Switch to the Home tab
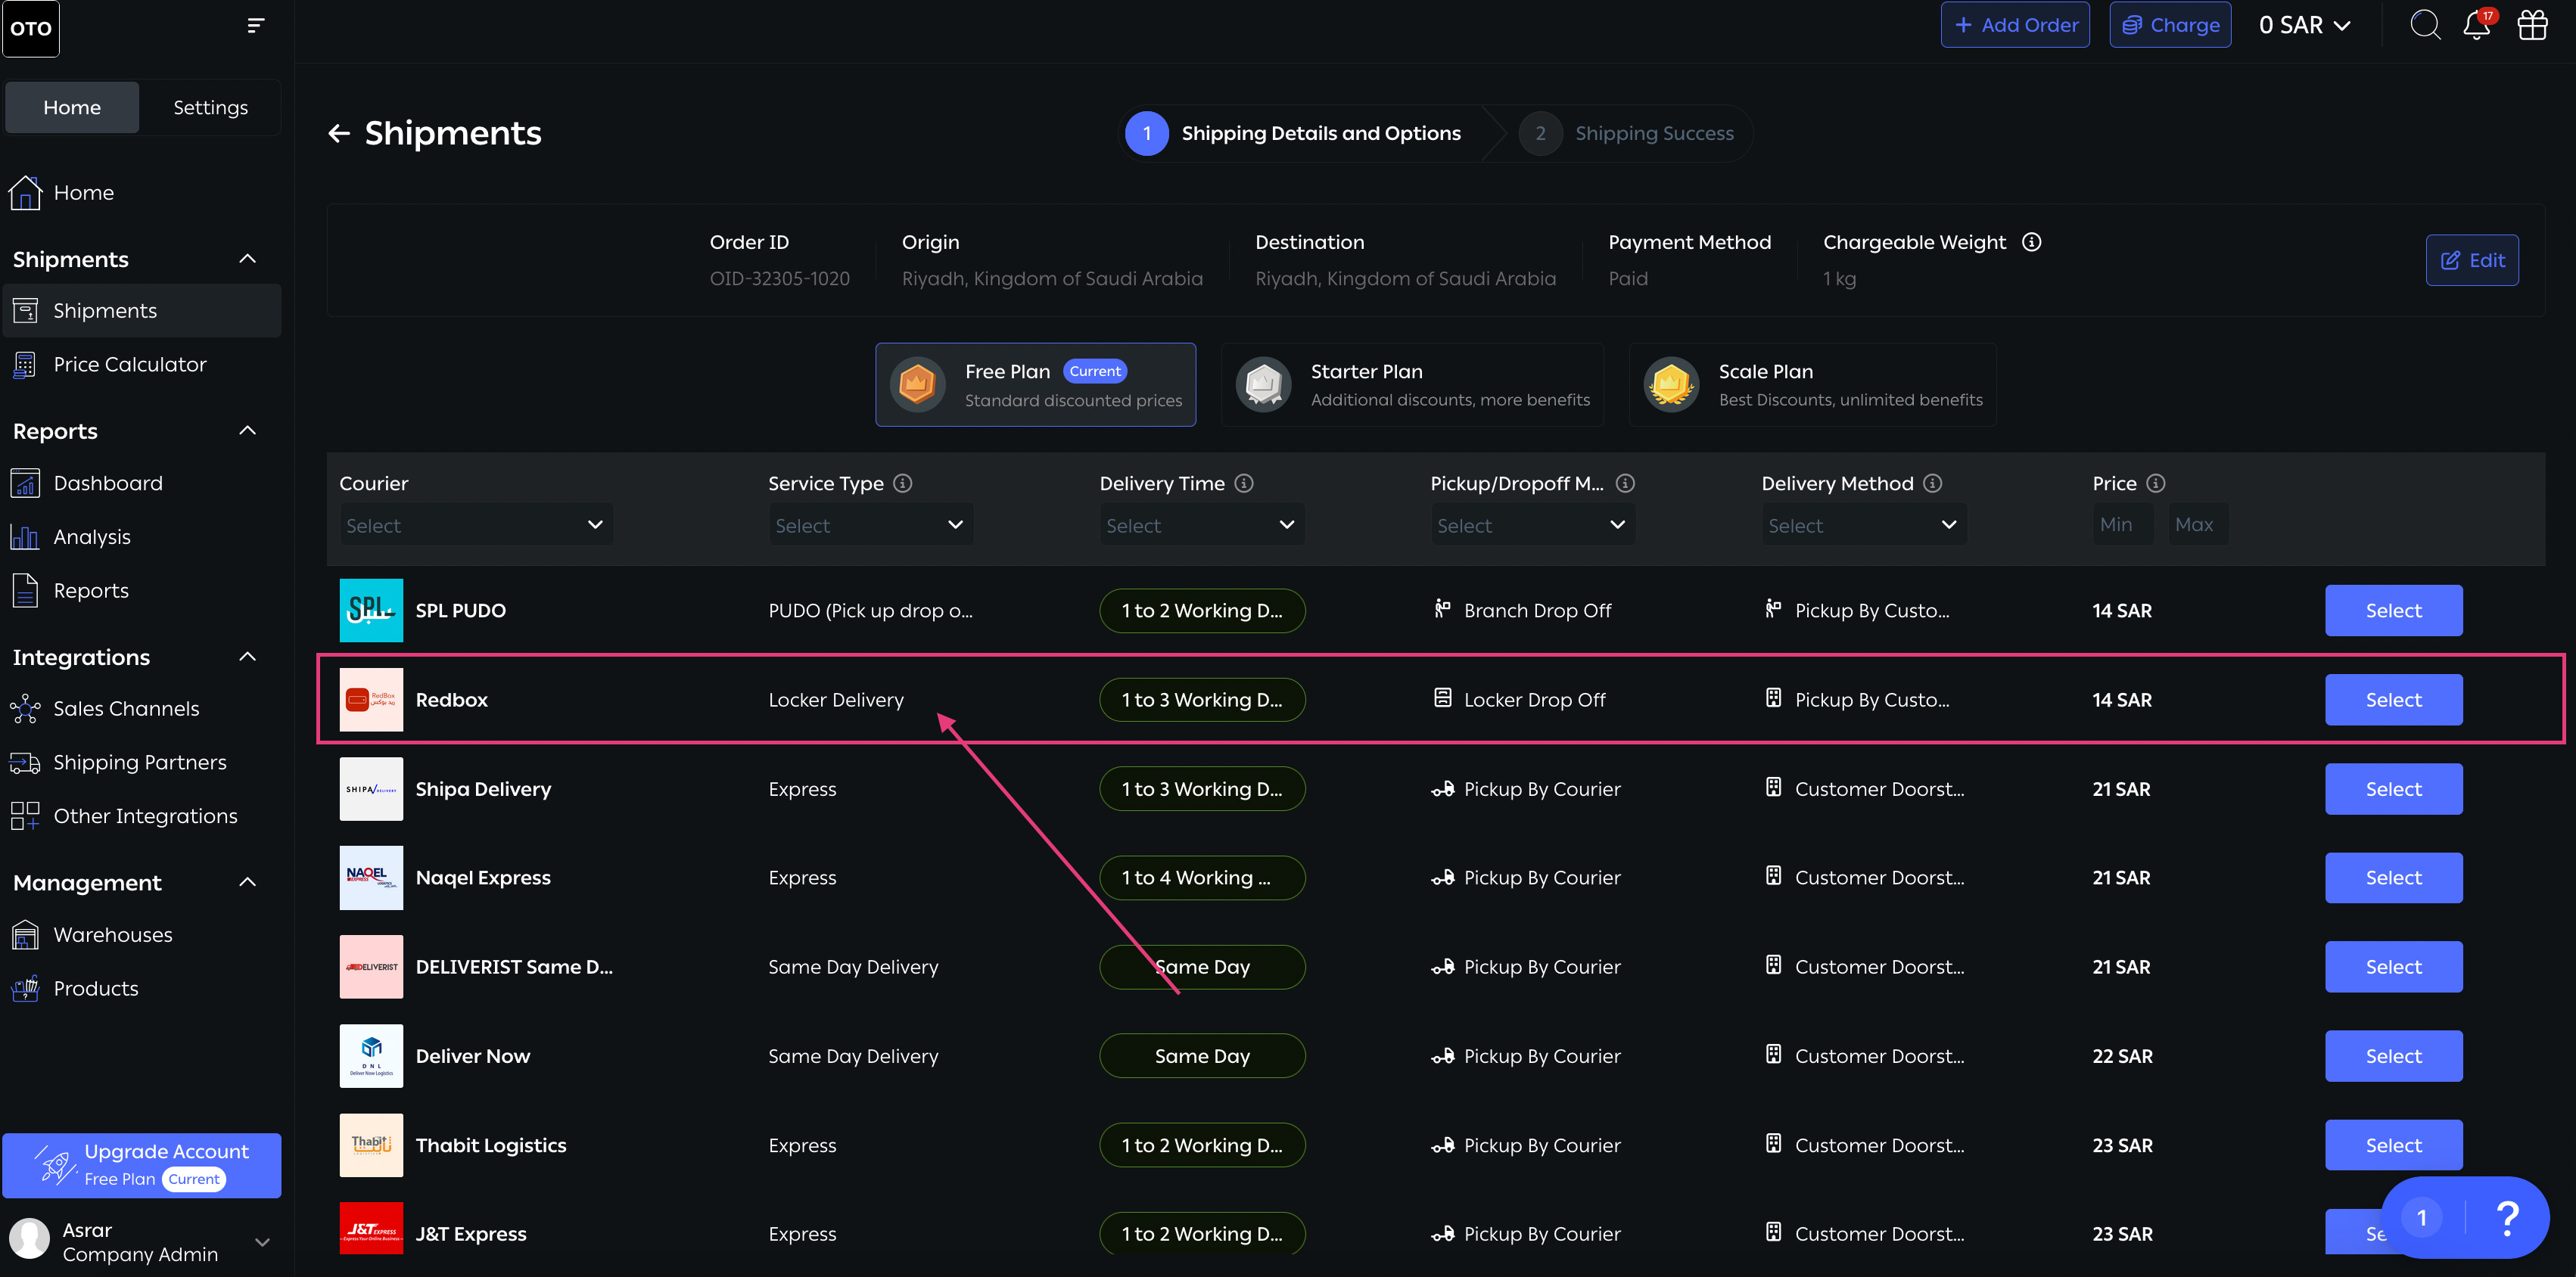The width and height of the screenshot is (2576, 1277). tap(72, 107)
